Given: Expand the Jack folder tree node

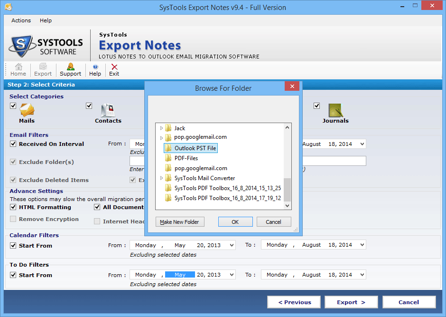Looking at the screenshot, I should pyautogui.click(x=161, y=128).
